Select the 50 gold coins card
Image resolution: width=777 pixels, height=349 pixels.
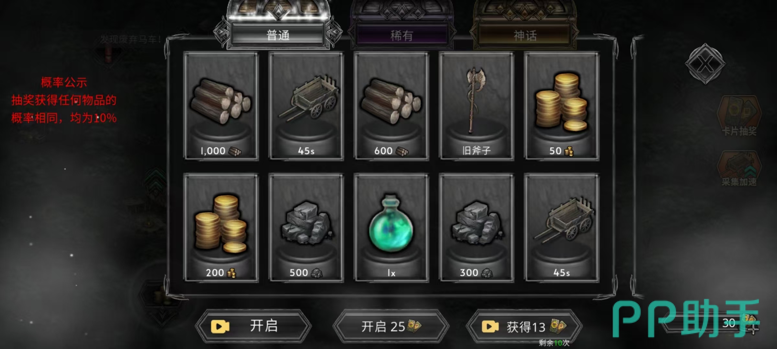point(562,106)
